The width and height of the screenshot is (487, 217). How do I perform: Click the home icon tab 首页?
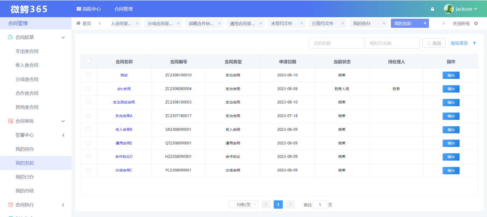83,23
